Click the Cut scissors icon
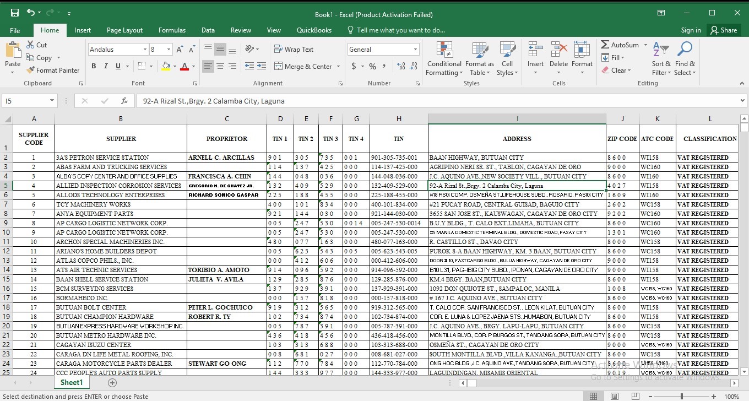This screenshot has height=401, width=749. point(30,45)
